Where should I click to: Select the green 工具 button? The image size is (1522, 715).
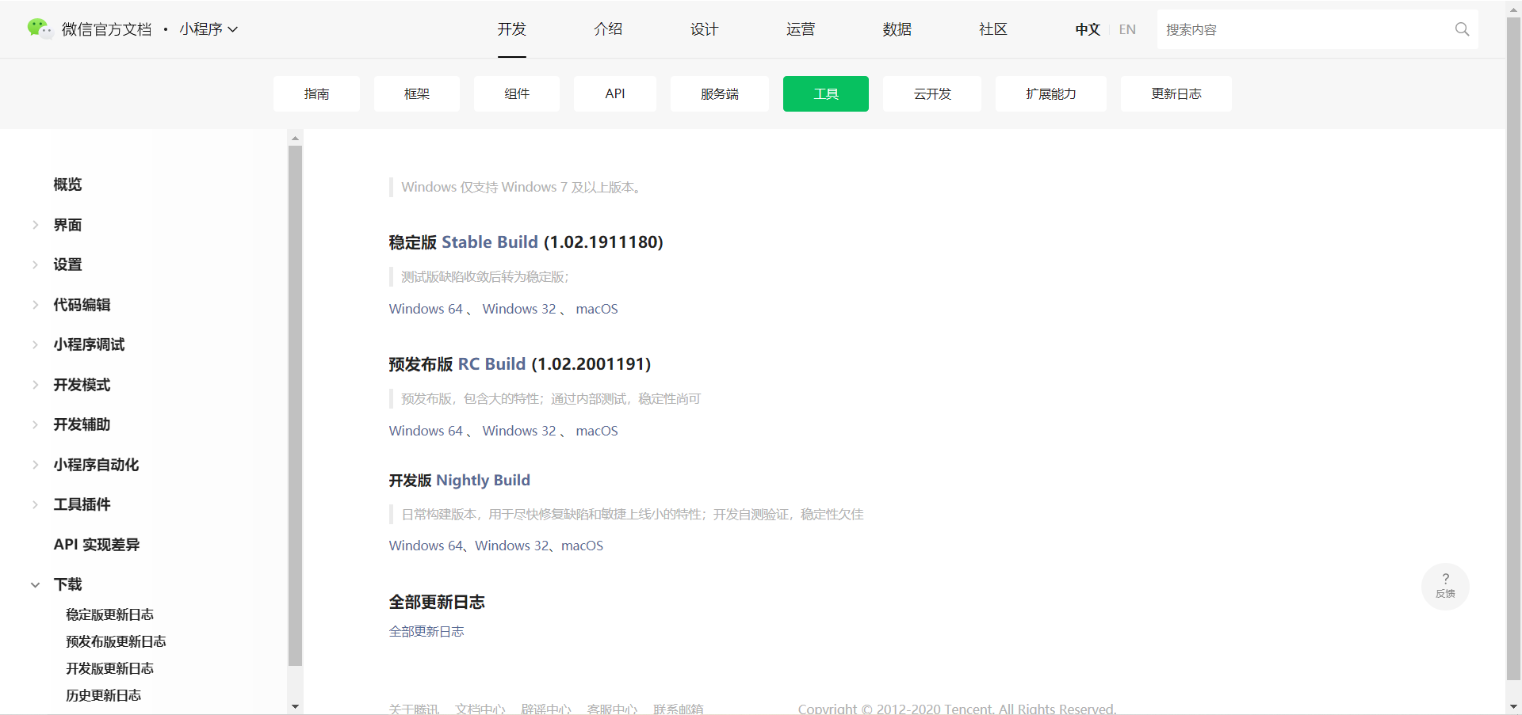click(x=826, y=93)
